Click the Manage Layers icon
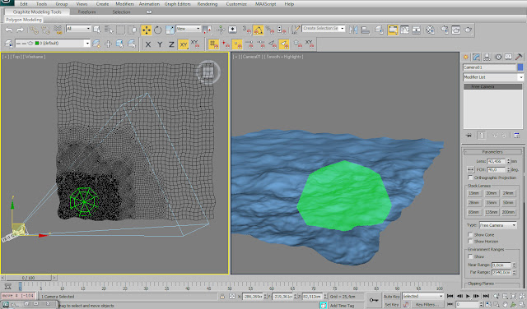This screenshot has height=309, width=527. click(9, 44)
